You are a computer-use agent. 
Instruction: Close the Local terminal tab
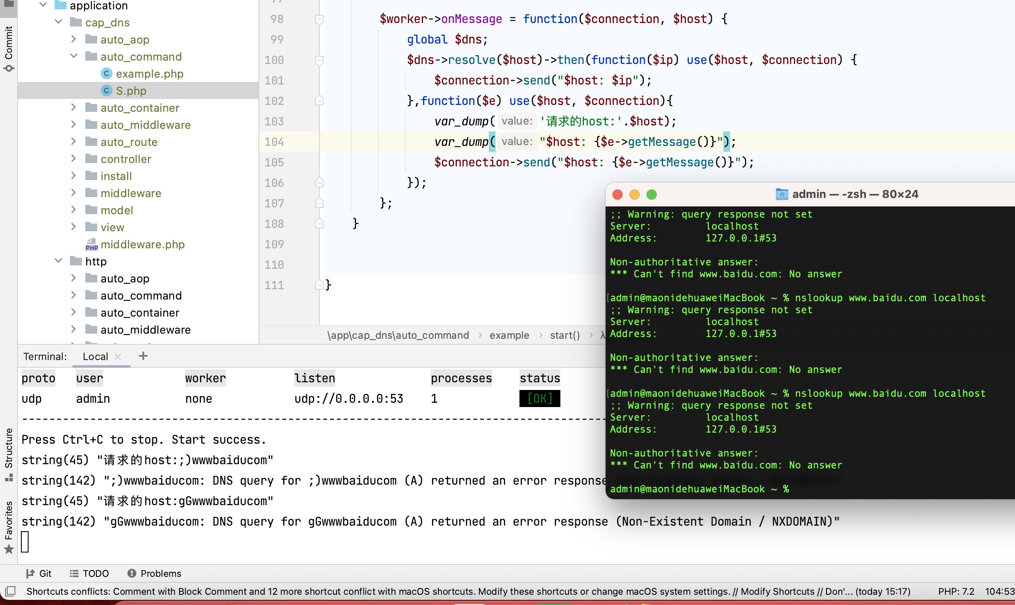pos(118,357)
